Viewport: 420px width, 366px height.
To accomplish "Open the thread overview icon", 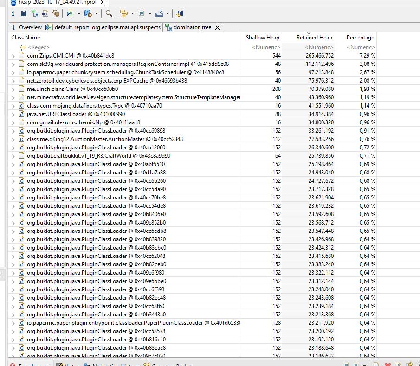I will pos(180,13).
